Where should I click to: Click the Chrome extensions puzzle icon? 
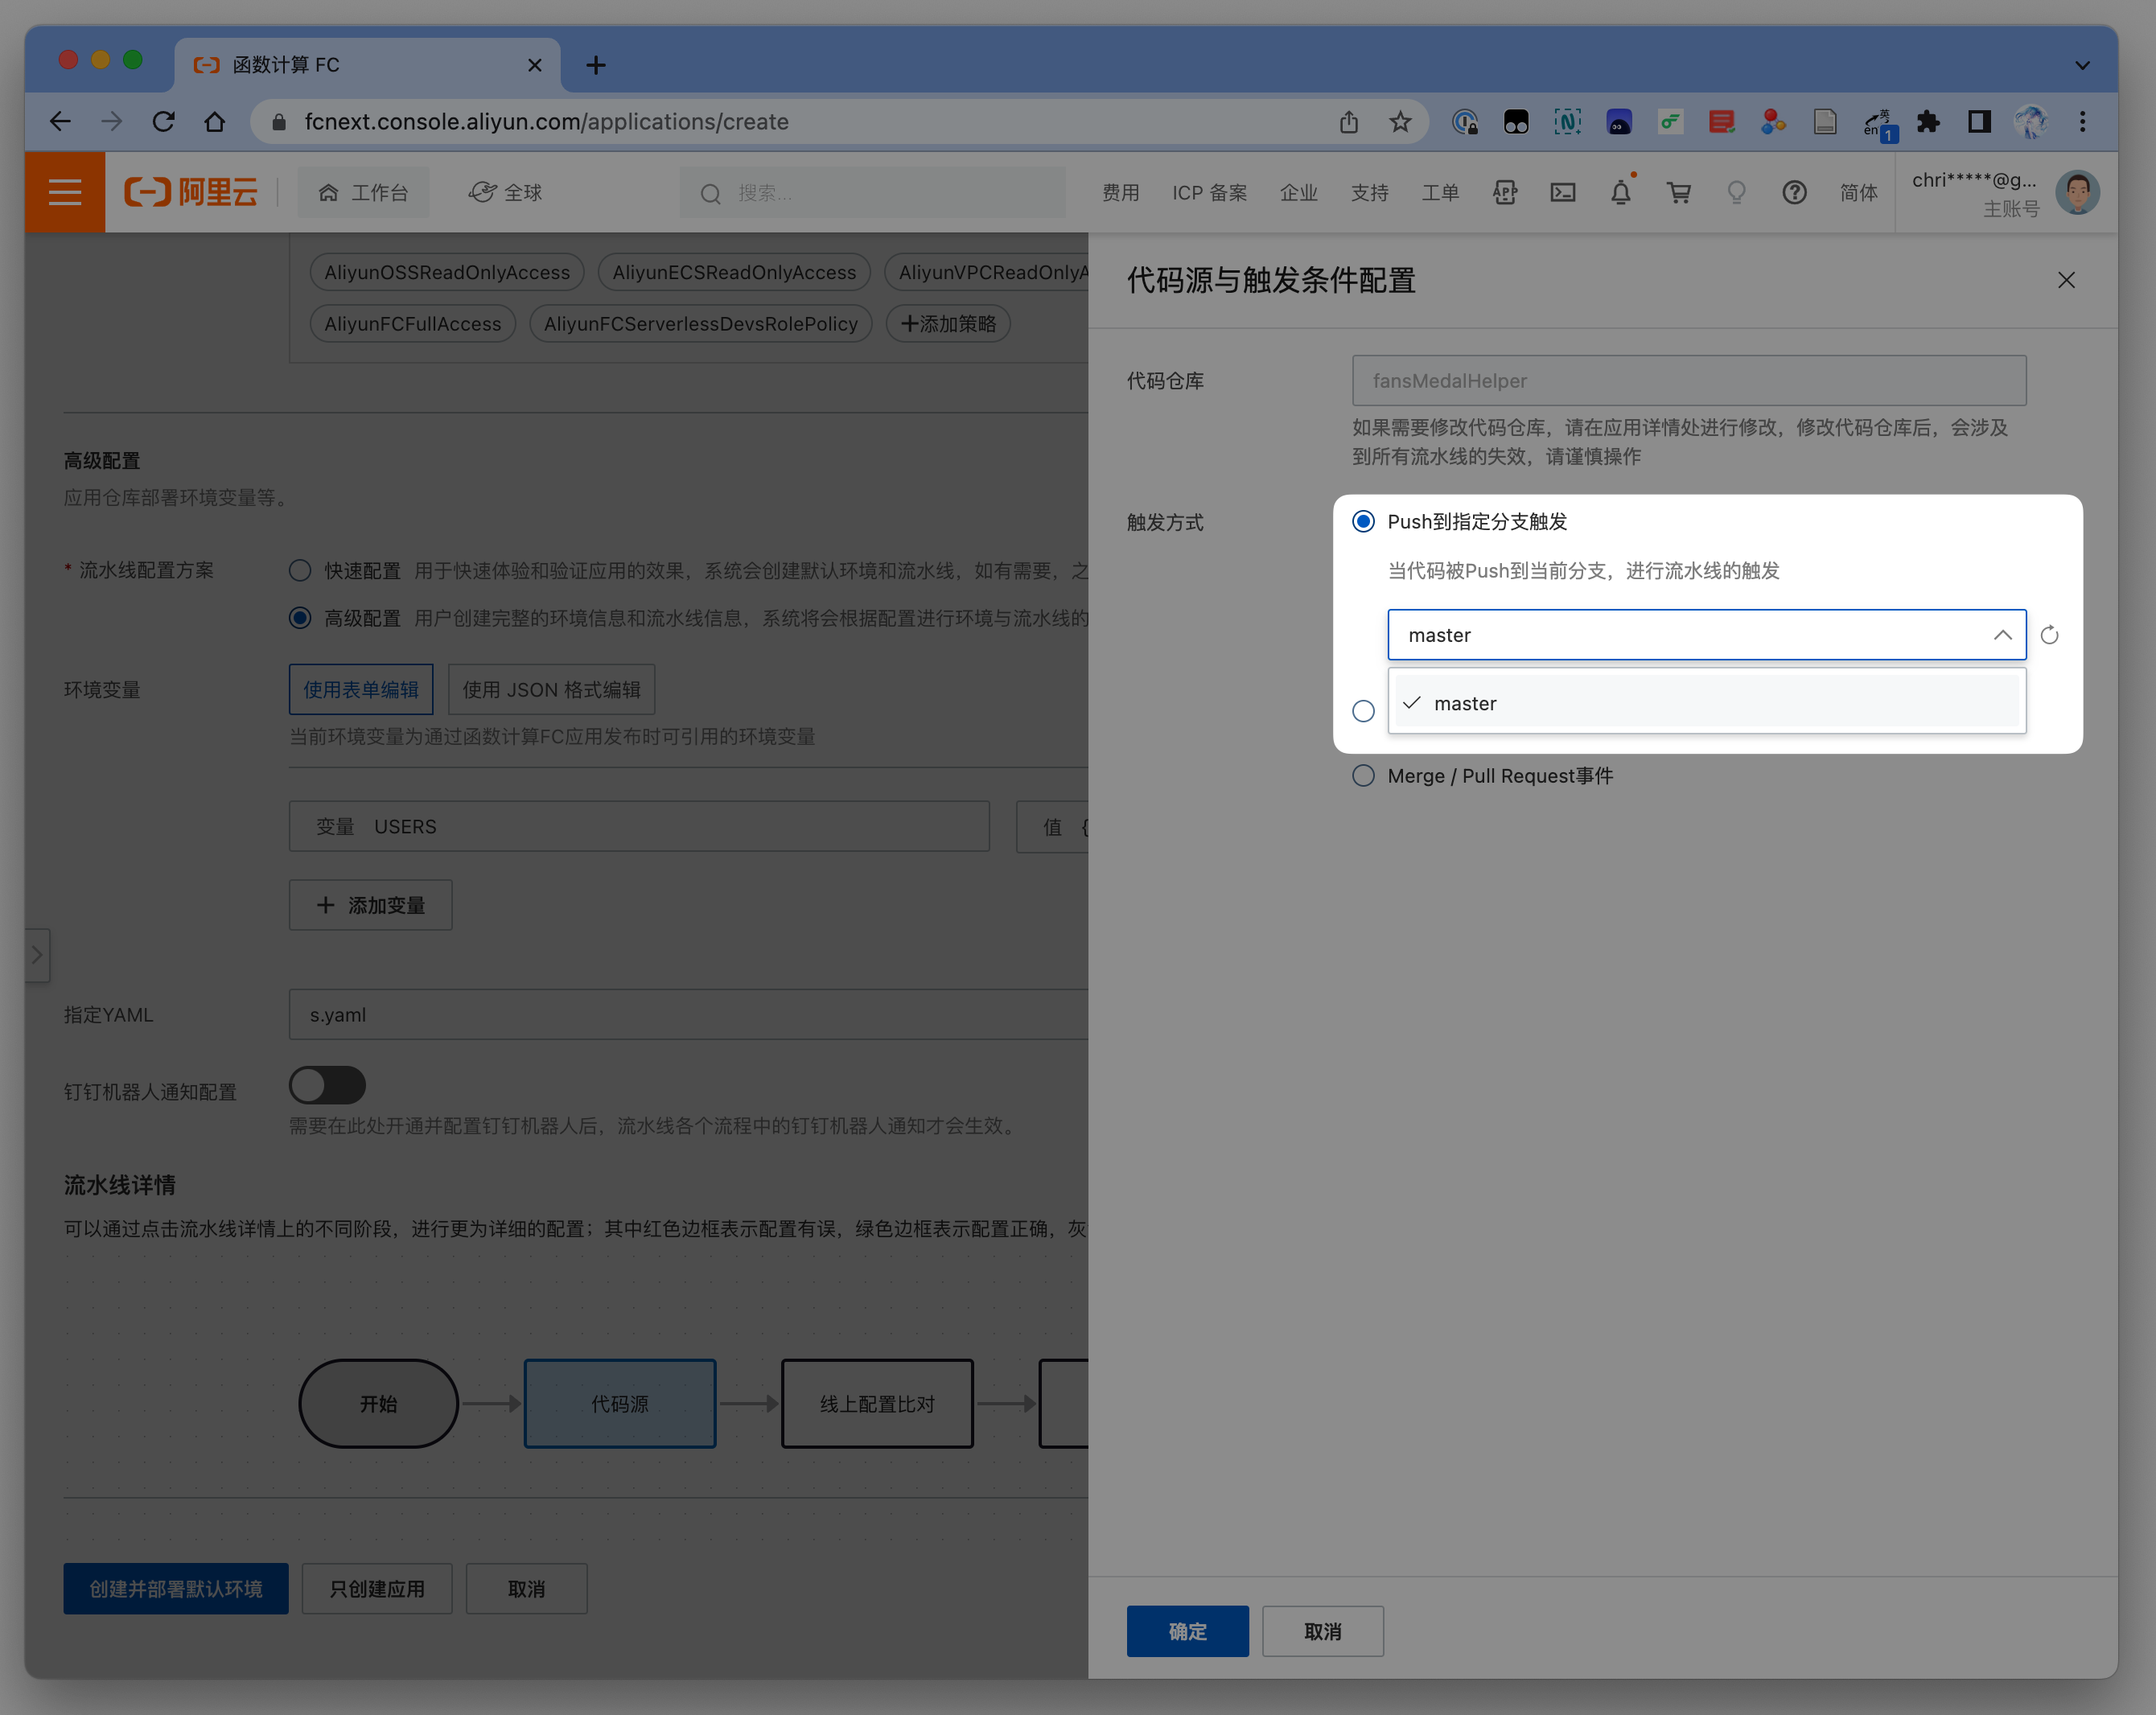(1928, 122)
